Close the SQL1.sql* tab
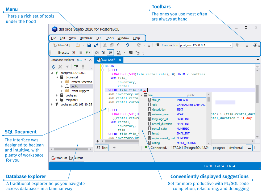Image resolution: width=266 pixels, height=194 pixels. coord(120,60)
